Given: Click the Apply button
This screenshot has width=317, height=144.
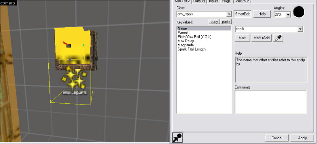Looking at the screenshot, I should (x=302, y=138).
